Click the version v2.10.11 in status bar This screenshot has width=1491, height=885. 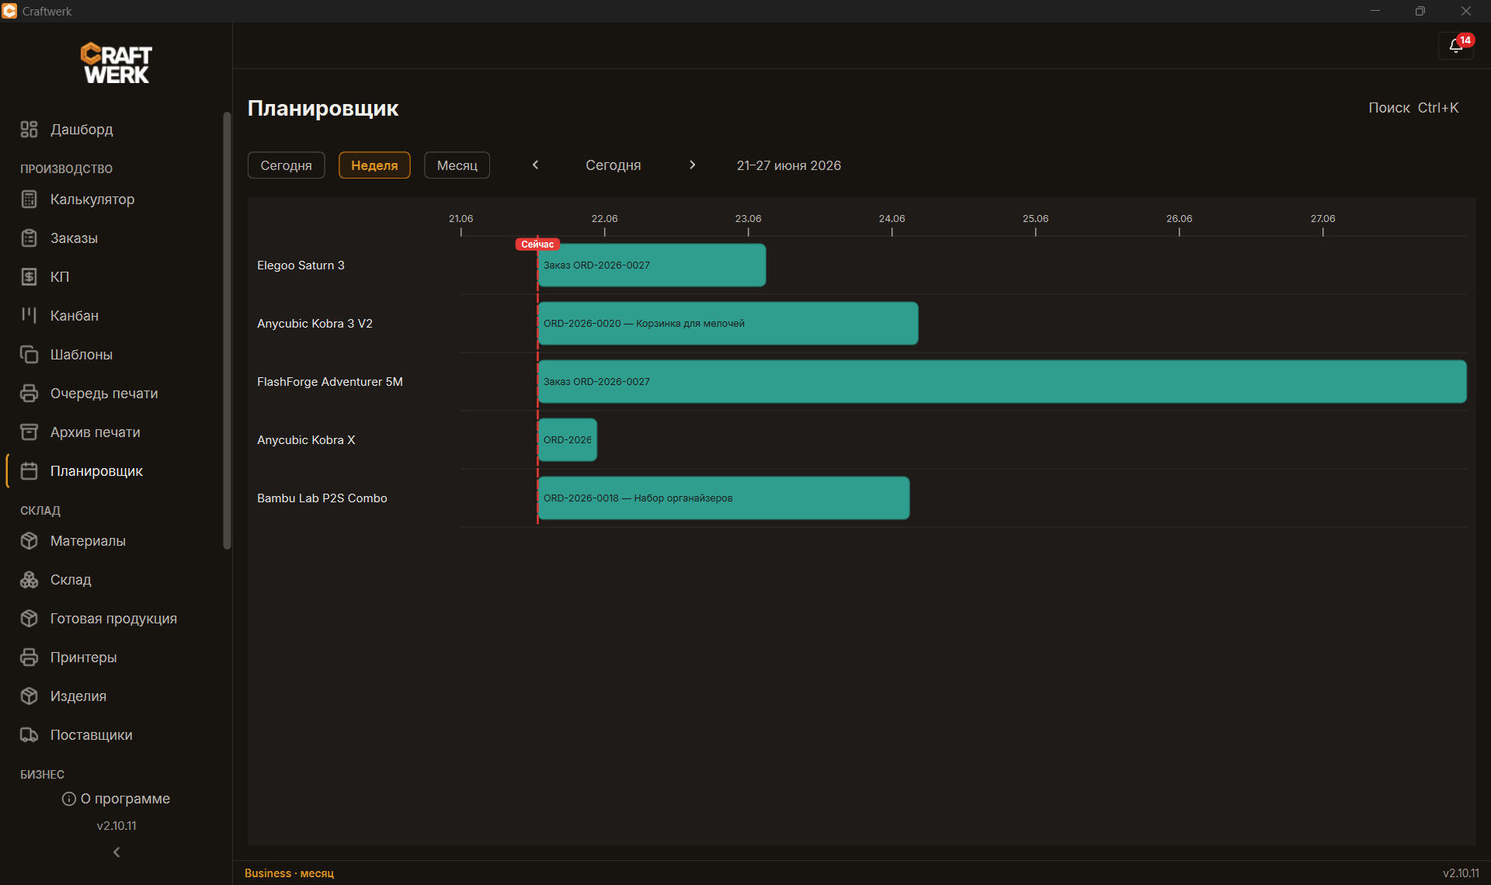tap(1461, 873)
